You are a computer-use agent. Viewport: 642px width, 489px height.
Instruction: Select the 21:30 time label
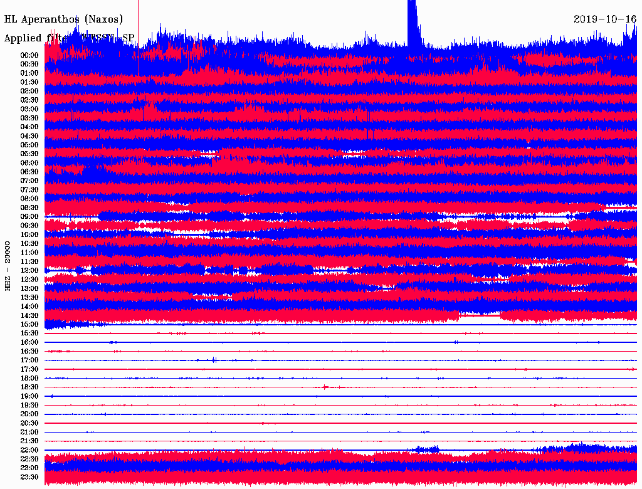(29, 441)
